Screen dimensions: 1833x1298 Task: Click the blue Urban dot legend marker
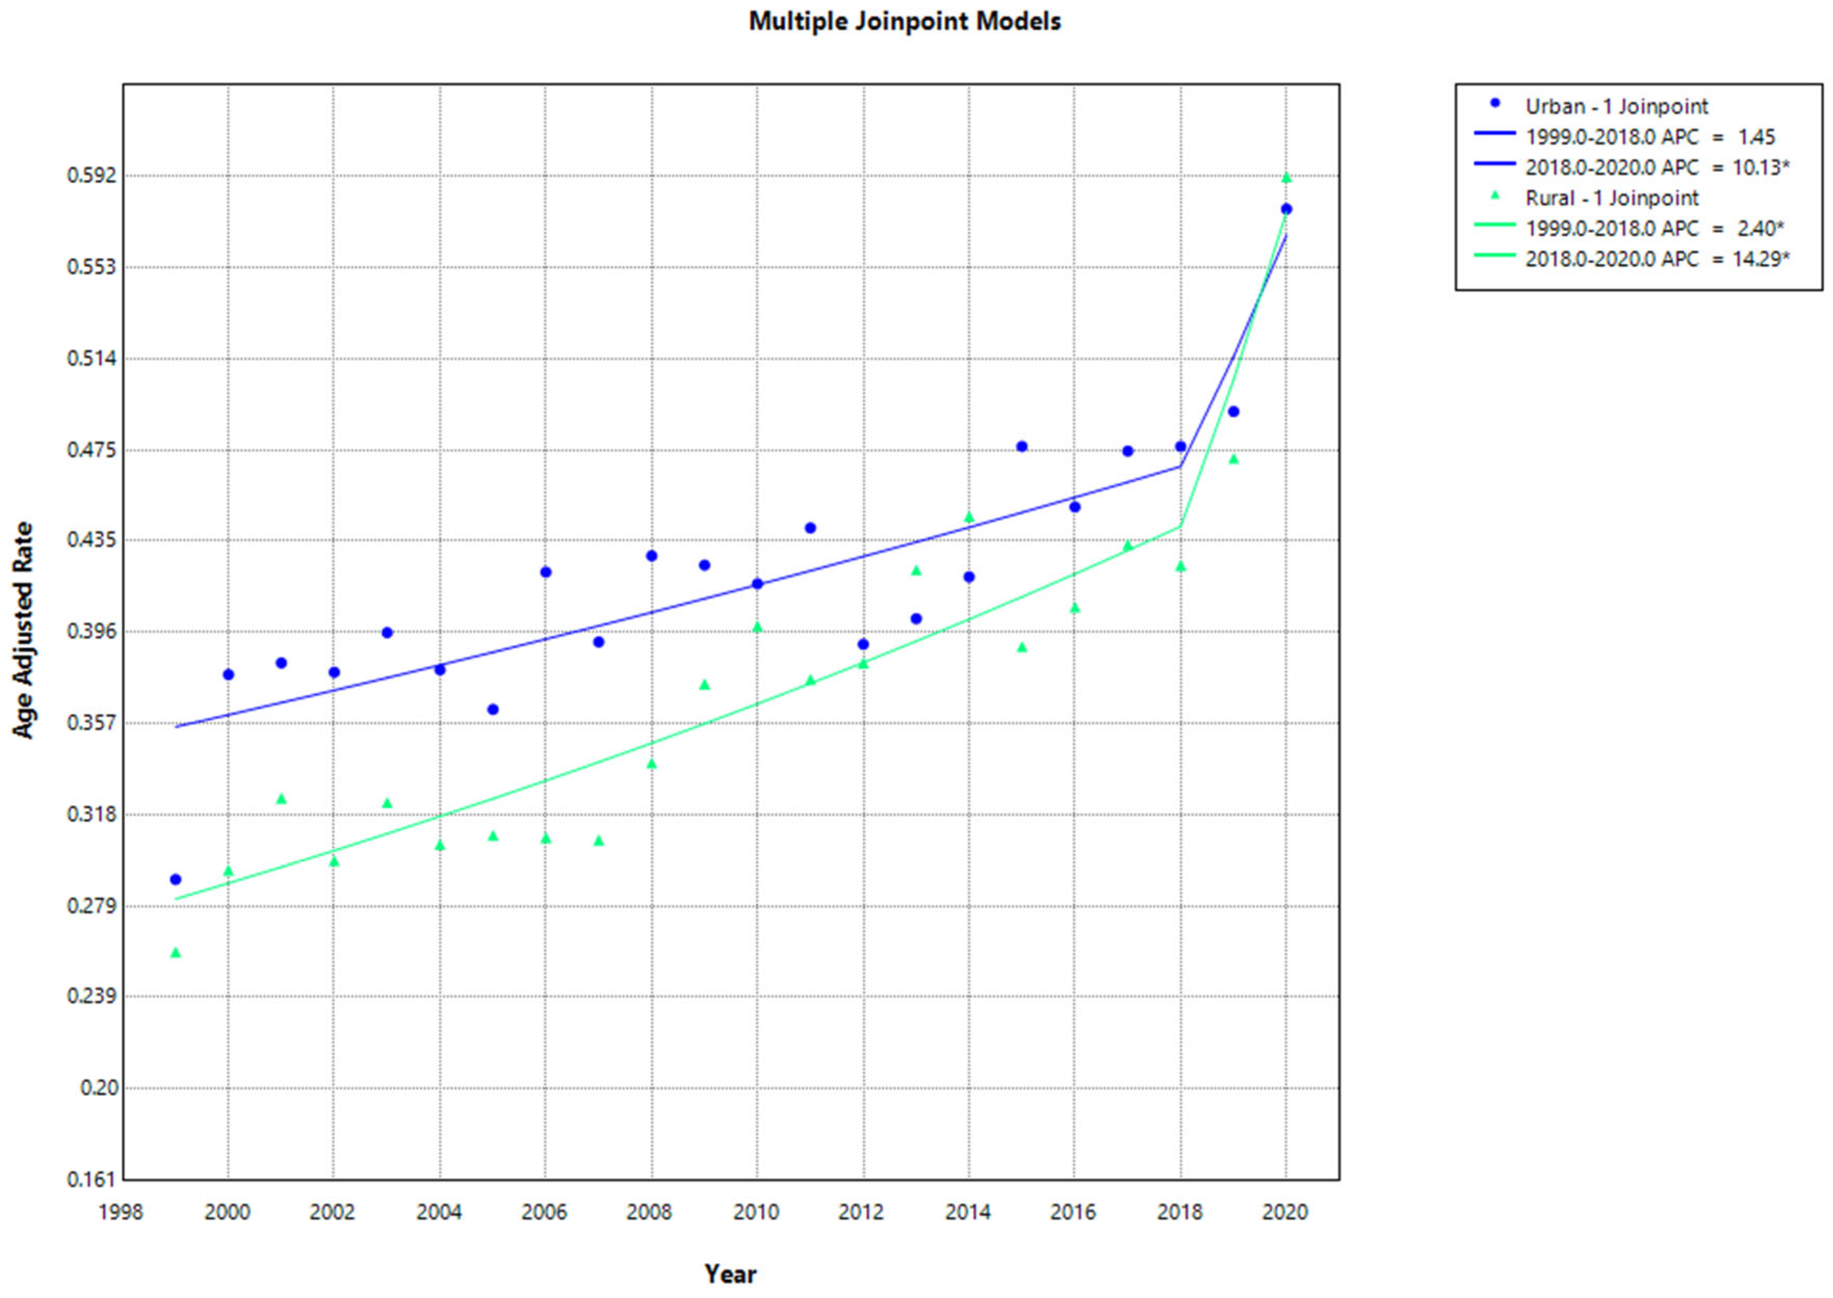pos(1495,103)
